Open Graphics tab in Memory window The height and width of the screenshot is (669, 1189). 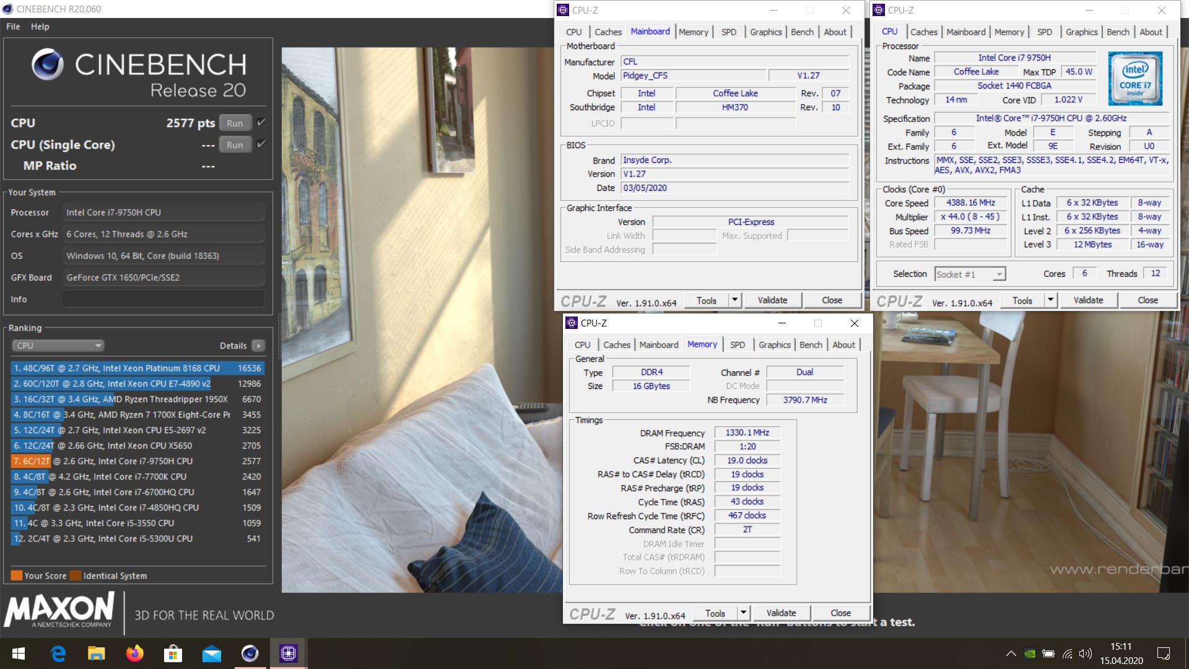774,344
